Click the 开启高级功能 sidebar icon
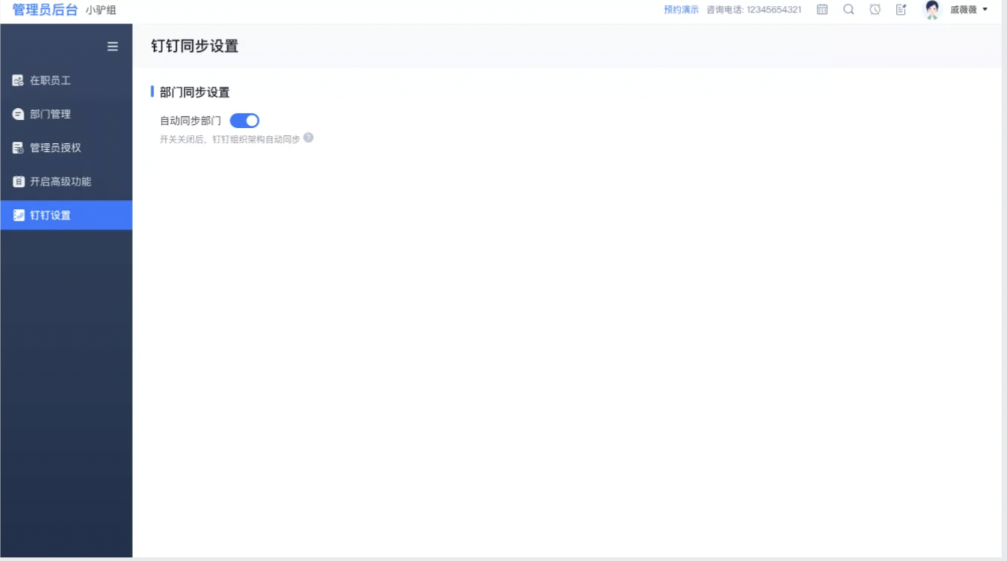 pyautogui.click(x=18, y=181)
